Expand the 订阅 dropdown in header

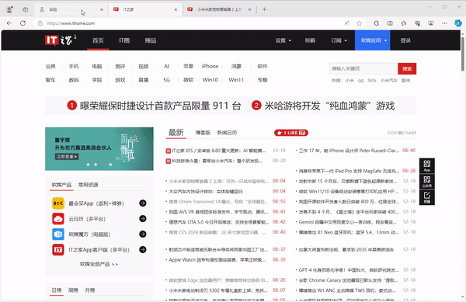coord(339,40)
